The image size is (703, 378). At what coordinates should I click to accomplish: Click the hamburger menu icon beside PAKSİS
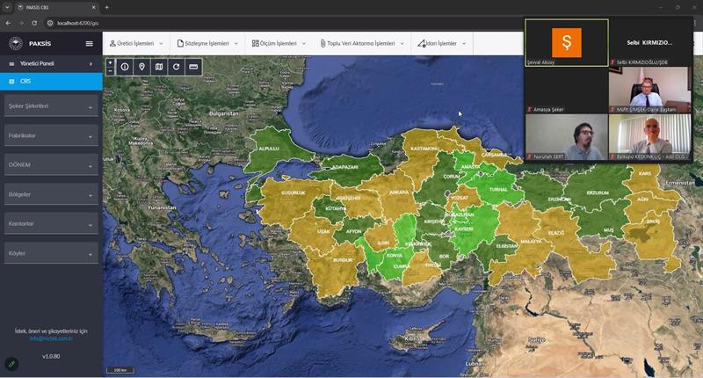pos(89,43)
